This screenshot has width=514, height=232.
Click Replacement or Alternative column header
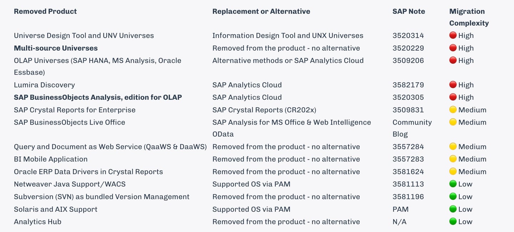click(x=261, y=11)
